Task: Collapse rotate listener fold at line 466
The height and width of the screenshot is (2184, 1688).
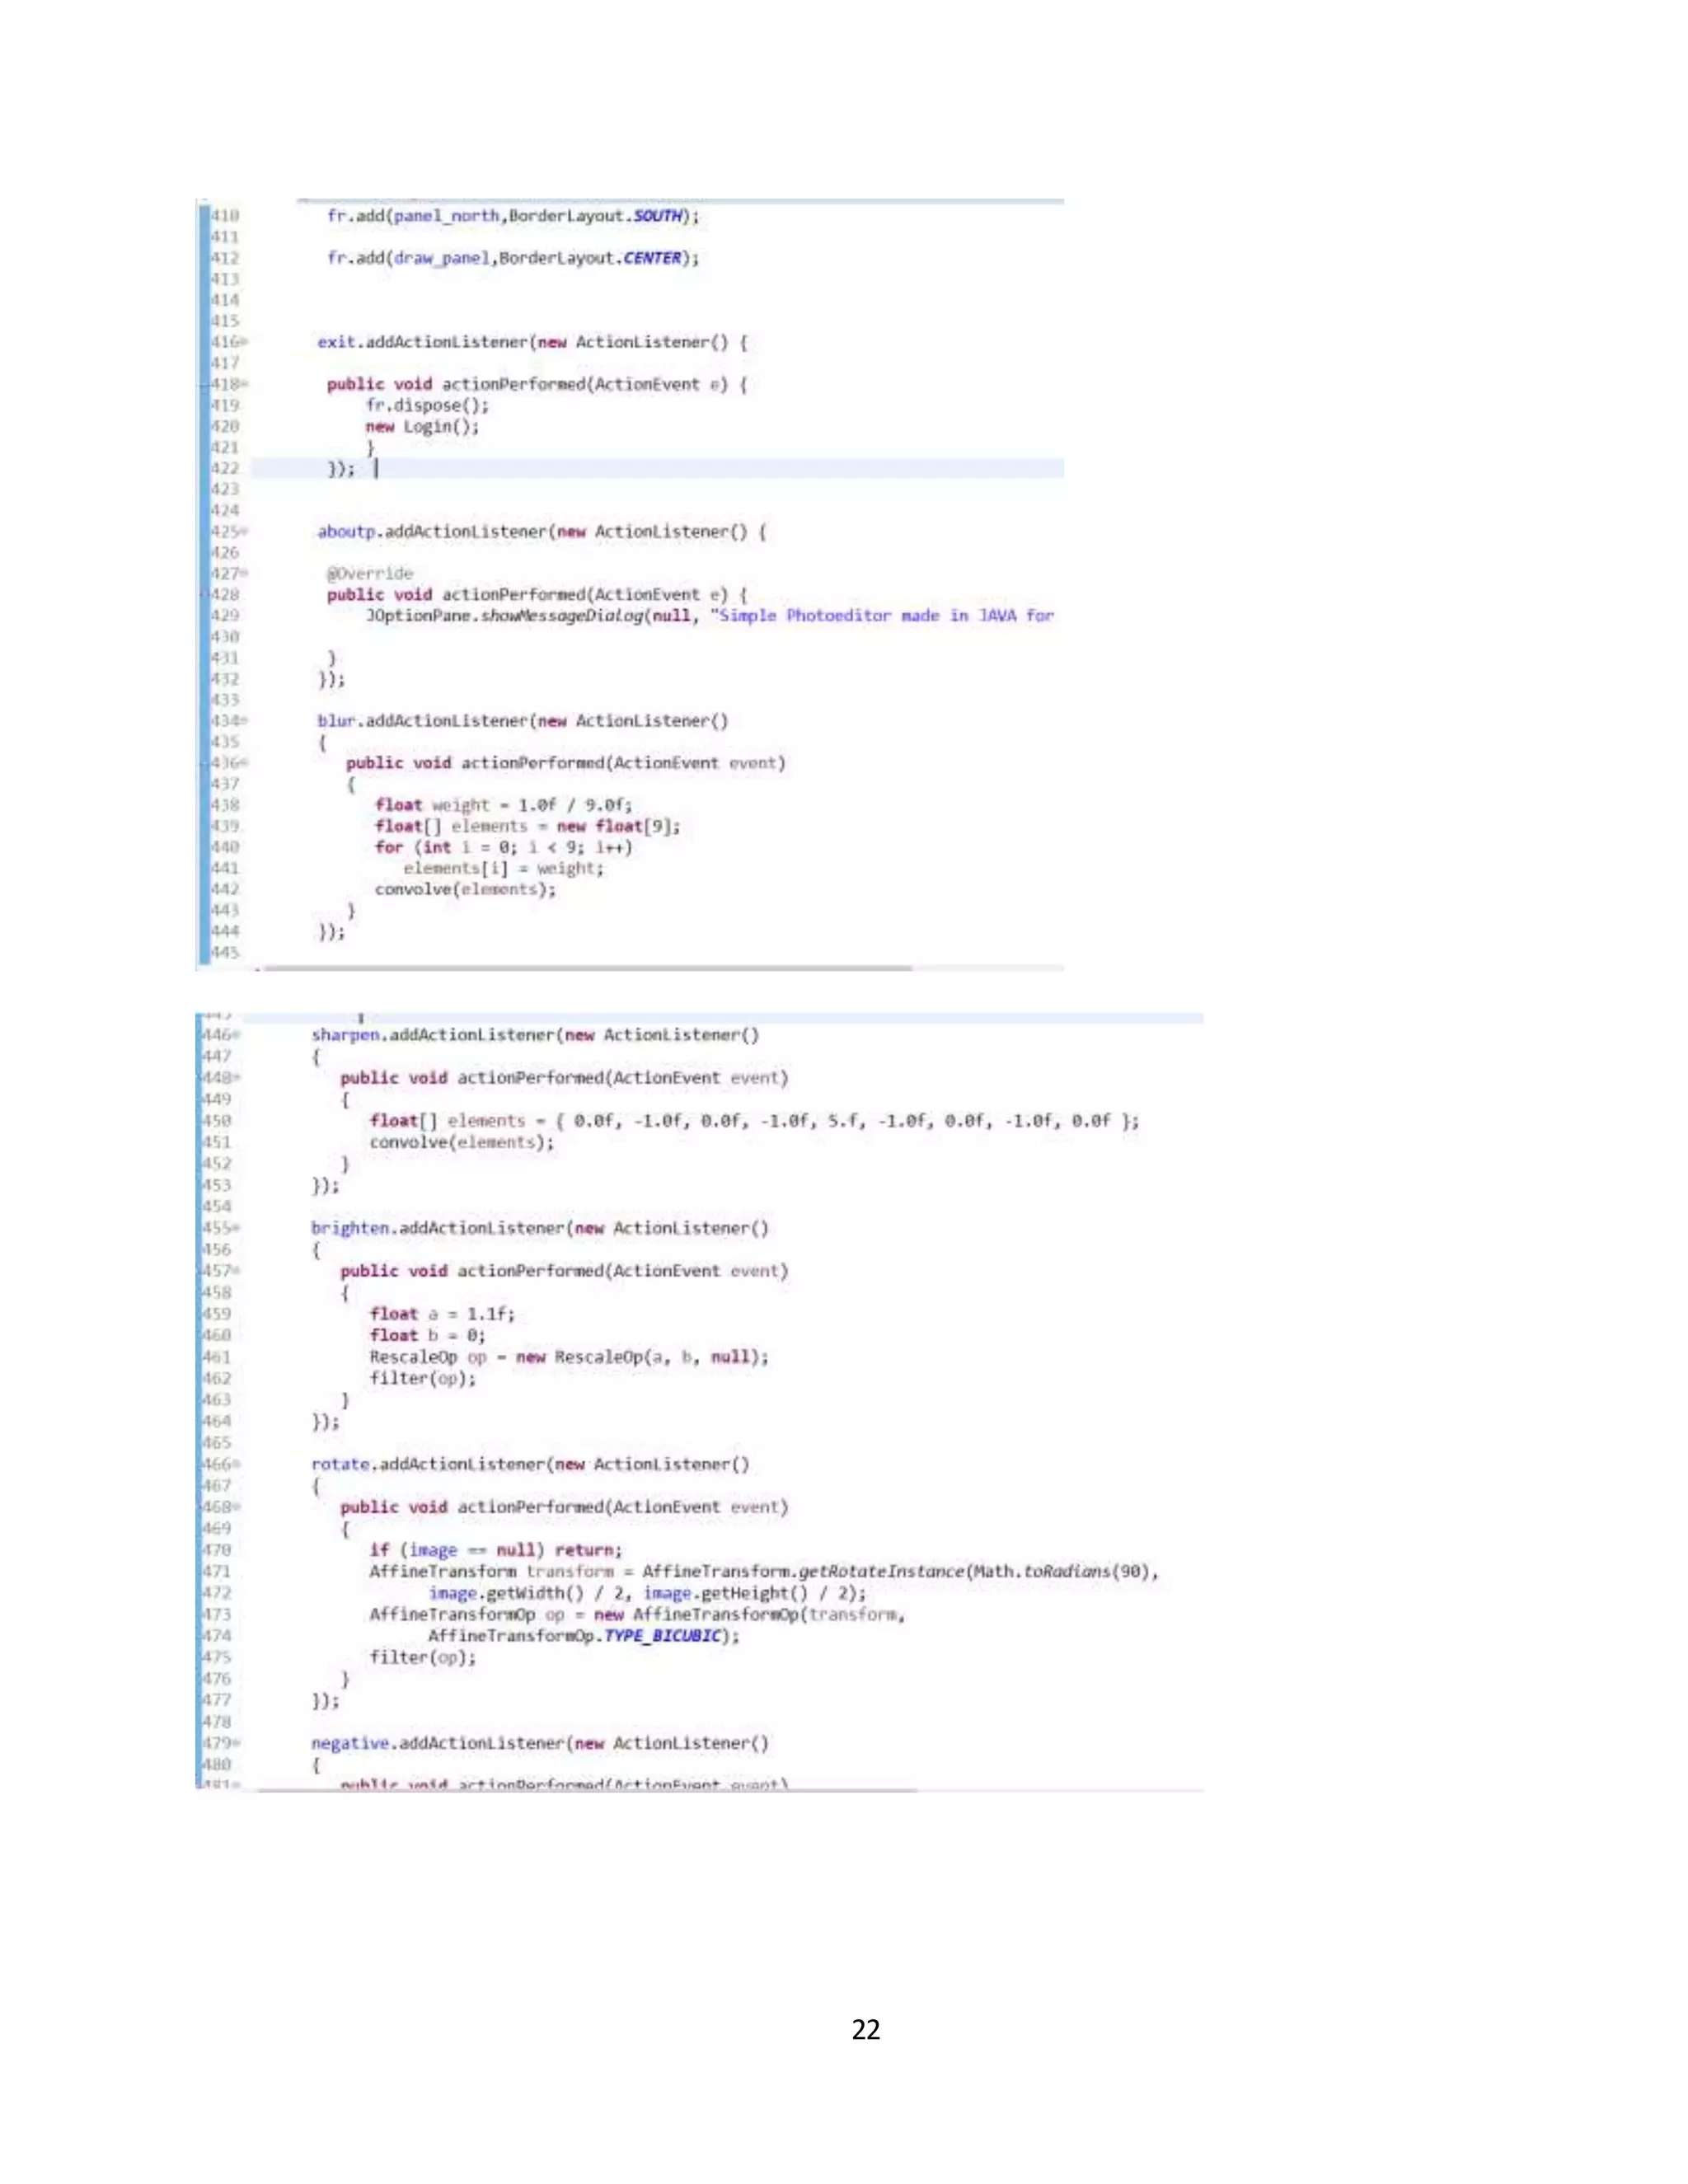Action: click(x=237, y=1464)
